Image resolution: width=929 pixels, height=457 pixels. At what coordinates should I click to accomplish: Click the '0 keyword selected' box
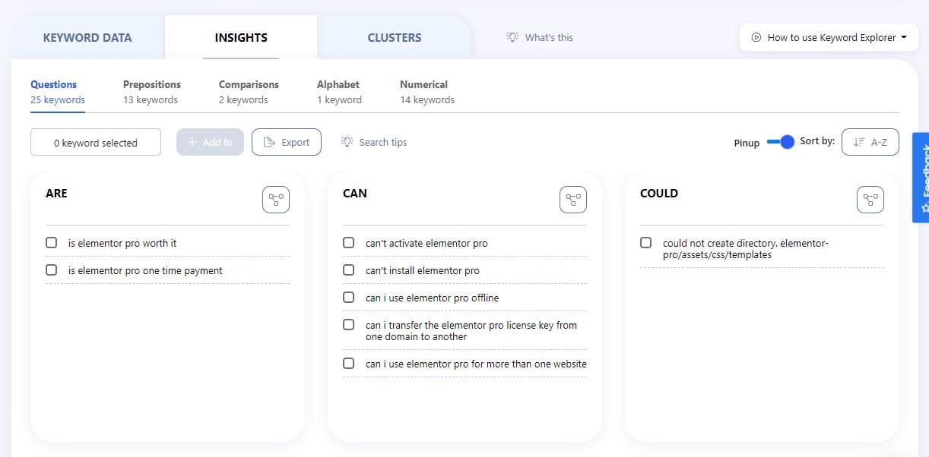coord(96,142)
